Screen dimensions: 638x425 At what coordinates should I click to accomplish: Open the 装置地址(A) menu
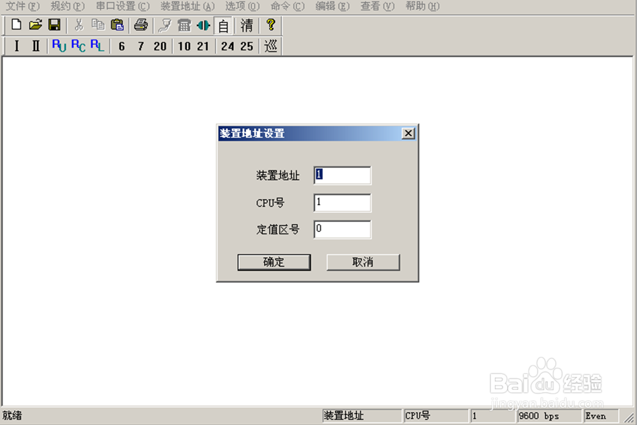point(187,6)
